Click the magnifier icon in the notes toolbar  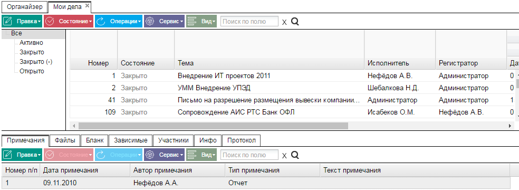[295, 155]
